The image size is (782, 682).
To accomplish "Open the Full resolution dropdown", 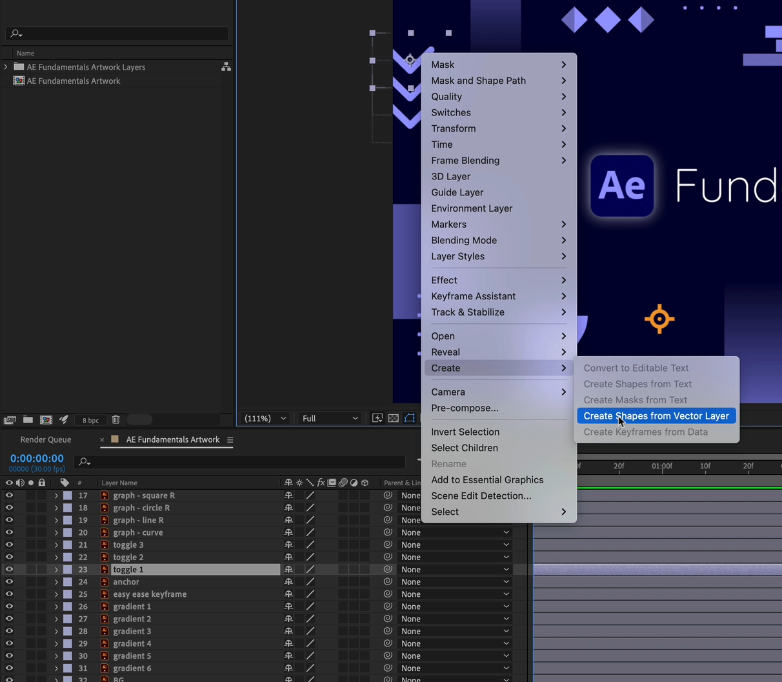I will coord(330,418).
